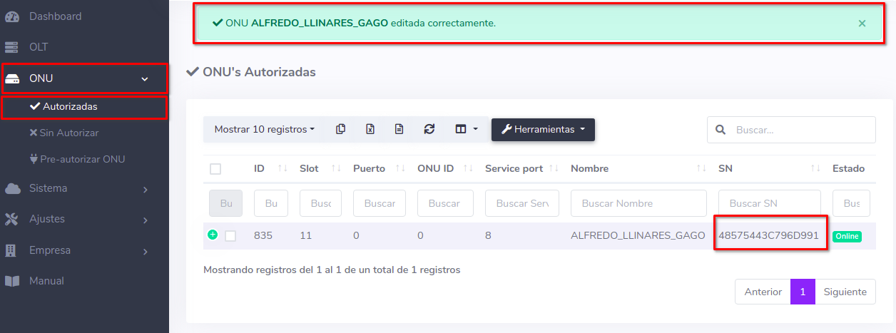This screenshot has width=896, height=333.
Task: Click the Anterior pagination button
Action: [x=763, y=292]
